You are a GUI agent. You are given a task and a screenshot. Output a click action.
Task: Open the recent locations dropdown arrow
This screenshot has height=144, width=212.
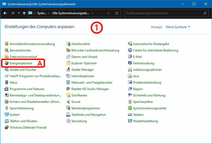pos(19,13)
